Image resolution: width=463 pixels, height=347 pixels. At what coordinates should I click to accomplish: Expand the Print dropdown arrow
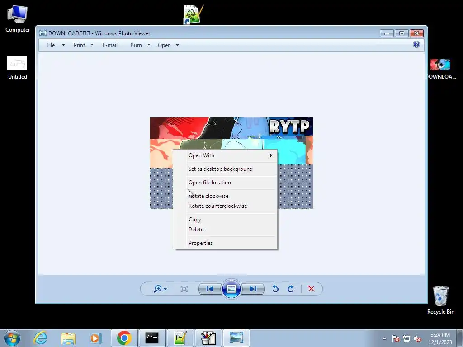click(92, 45)
